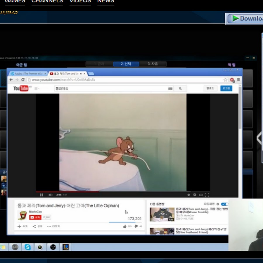Open the gray round taskbar icon

tap(15, 247)
